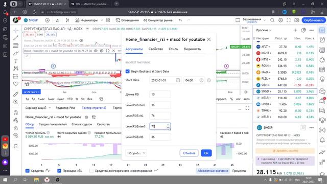
Task: Open the heart icons tool
Action: 16,84
